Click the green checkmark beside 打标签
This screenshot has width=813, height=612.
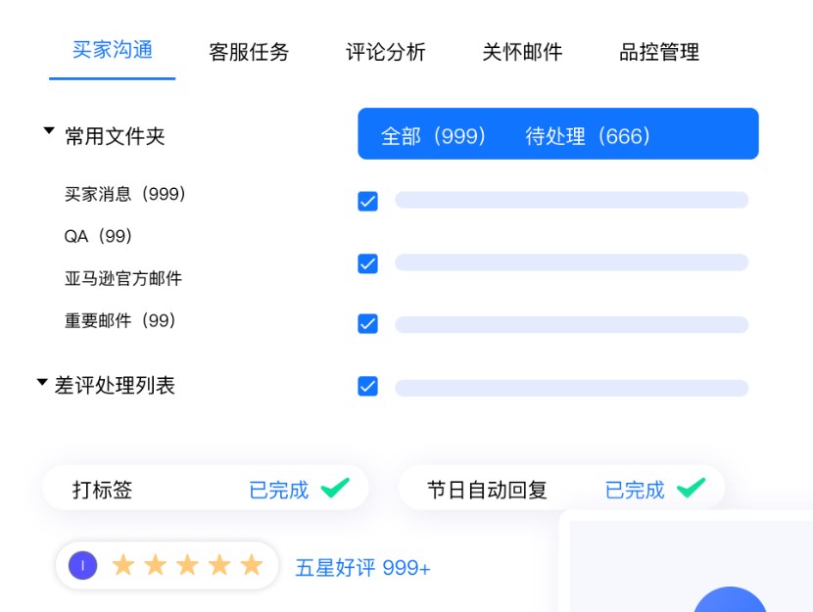click(x=335, y=488)
